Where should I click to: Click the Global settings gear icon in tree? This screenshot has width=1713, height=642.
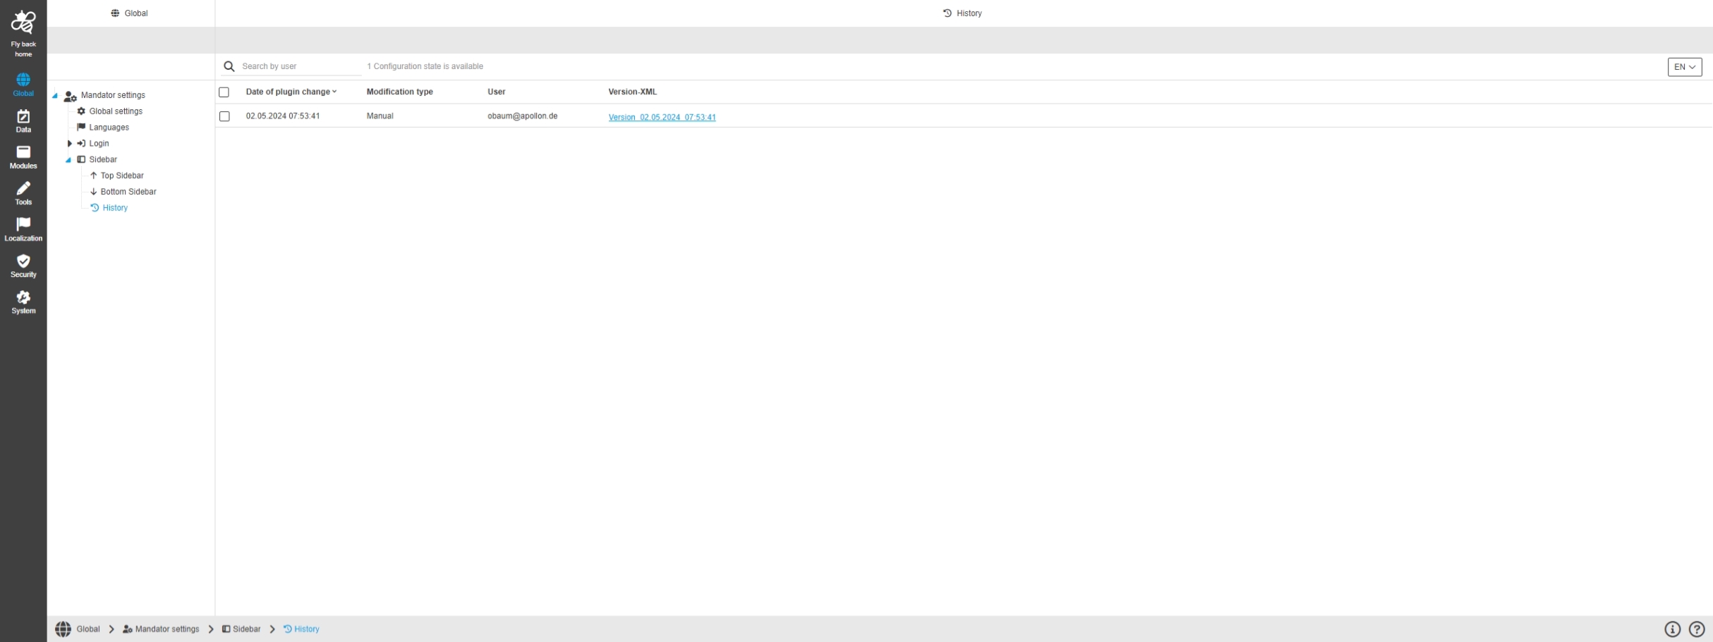(x=81, y=111)
